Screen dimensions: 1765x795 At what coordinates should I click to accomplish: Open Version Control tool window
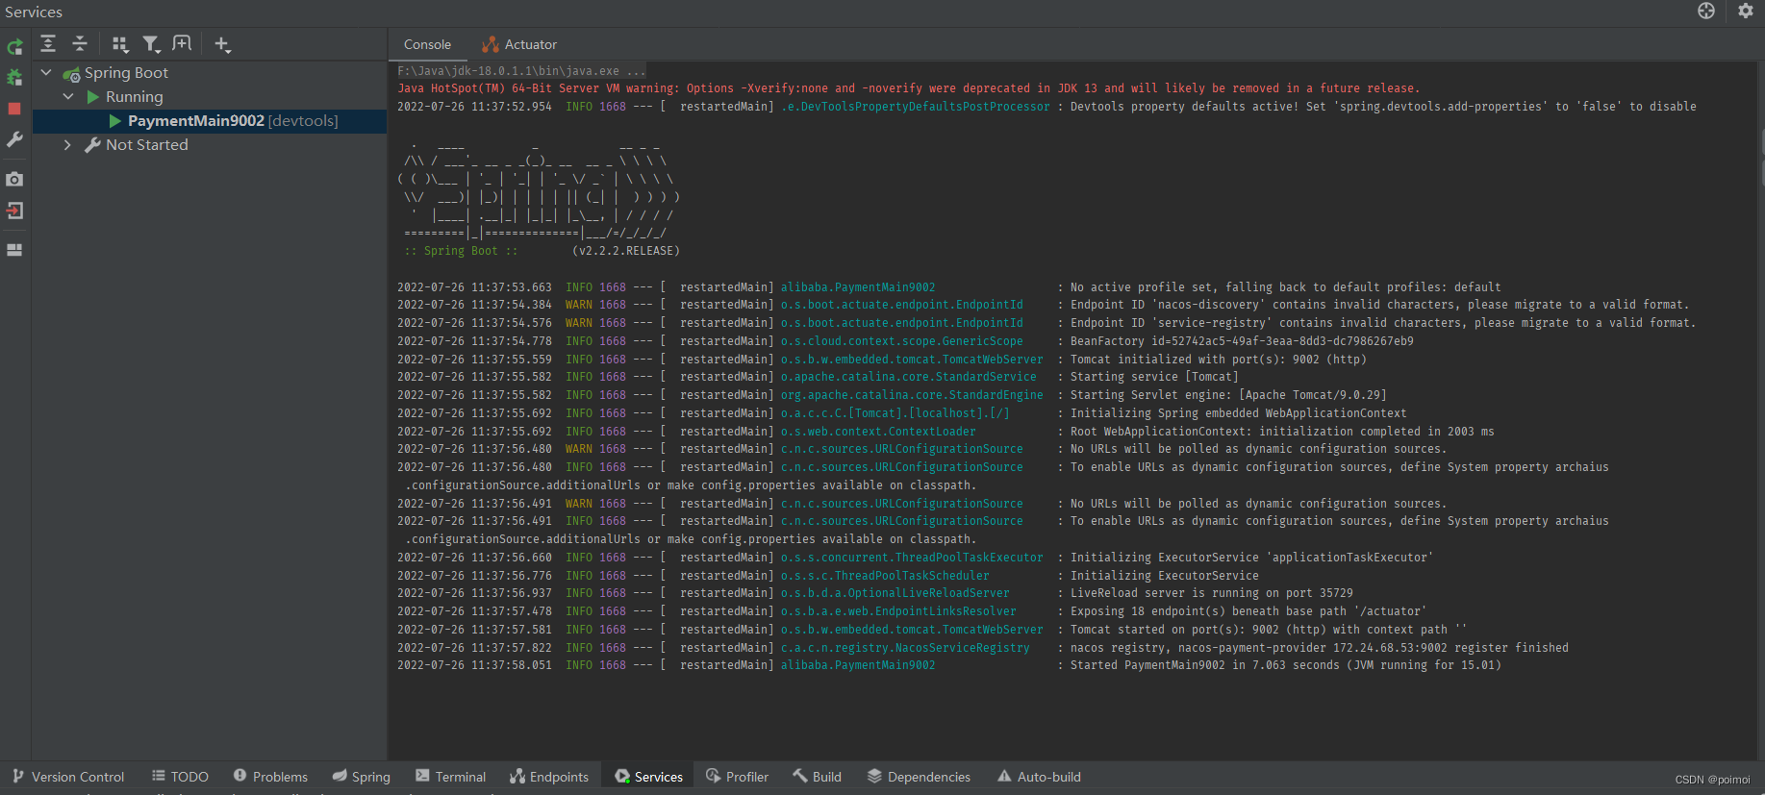click(68, 777)
